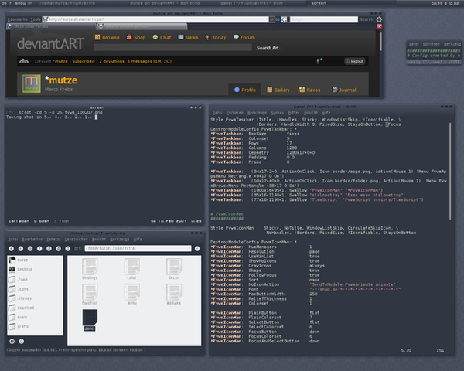Open the Desktop shortcut in sidebar
This screenshot has width=464, height=371.
[21, 269]
